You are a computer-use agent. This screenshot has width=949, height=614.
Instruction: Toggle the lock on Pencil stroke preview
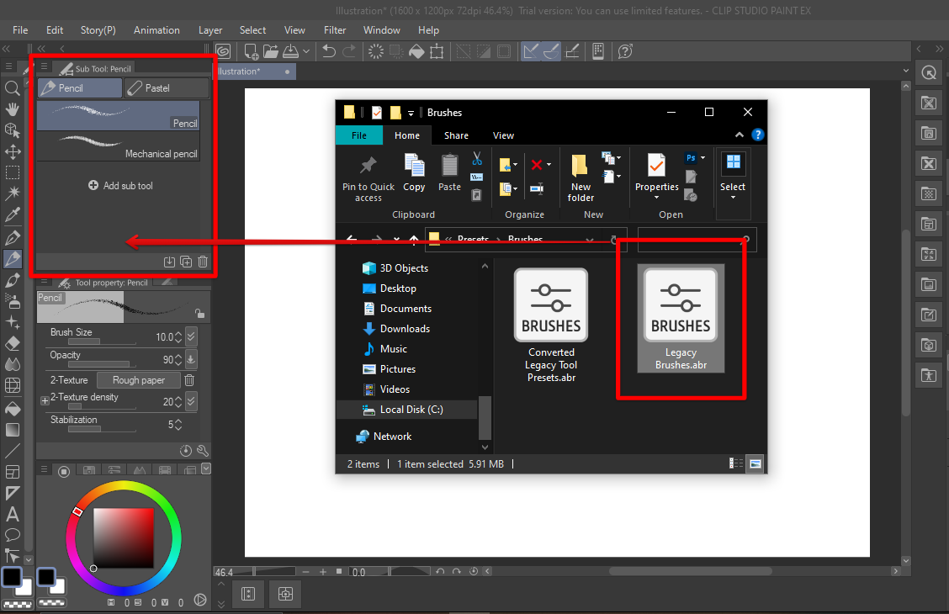tap(199, 313)
